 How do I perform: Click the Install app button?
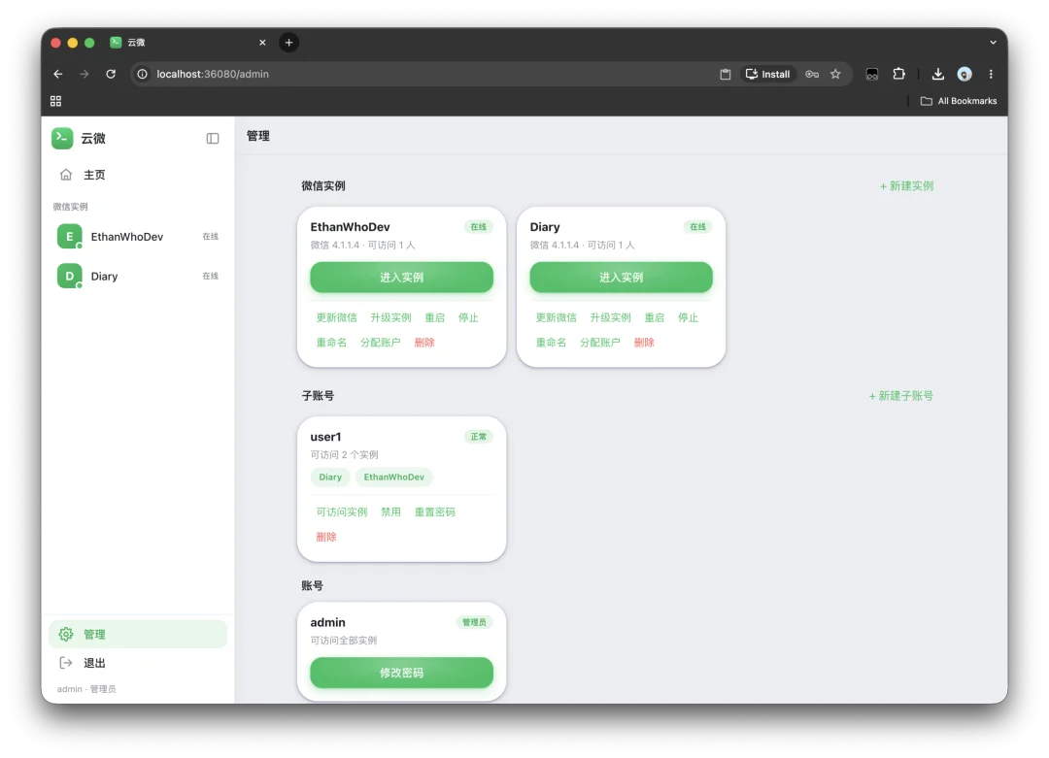768,74
